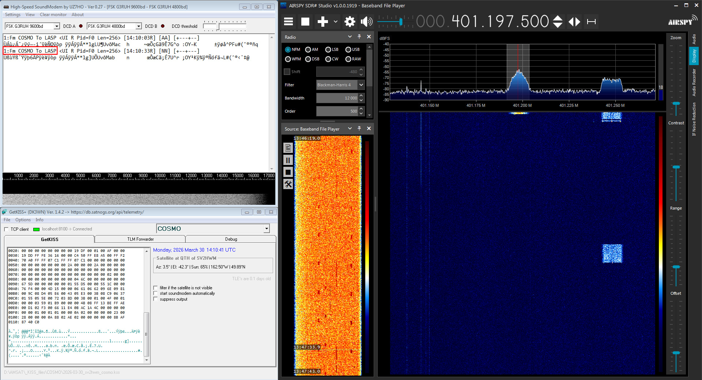This screenshot has height=380, width=702.
Task: Mute audio with the speaker icon
Action: pyautogui.click(x=366, y=22)
